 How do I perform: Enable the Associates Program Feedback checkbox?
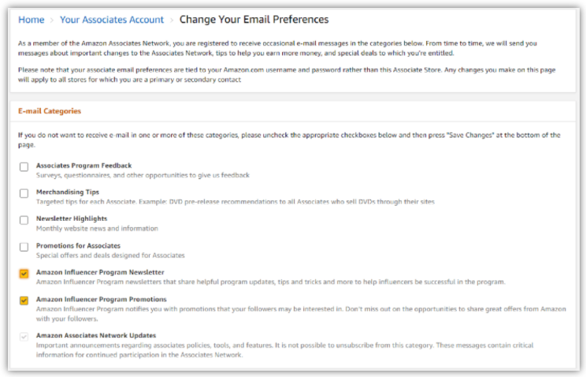click(x=24, y=166)
